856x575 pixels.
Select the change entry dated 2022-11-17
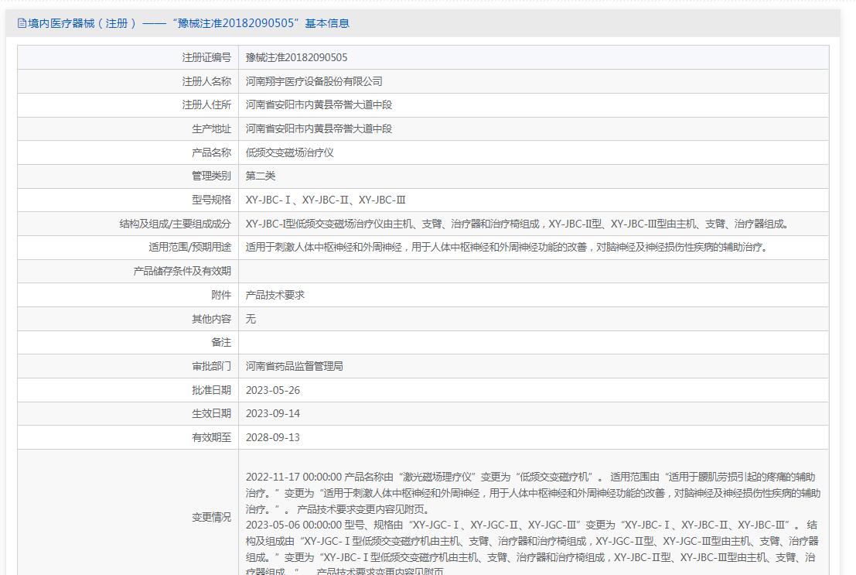[x=533, y=493]
